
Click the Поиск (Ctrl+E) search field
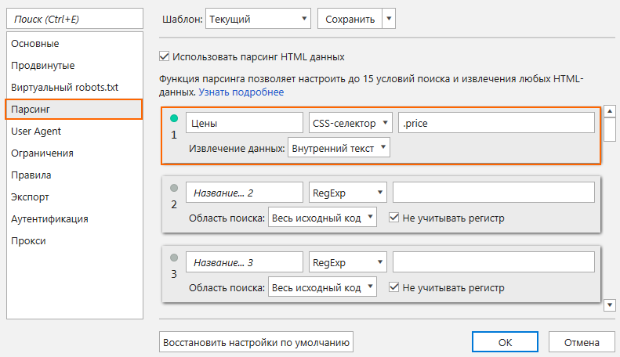click(x=74, y=17)
